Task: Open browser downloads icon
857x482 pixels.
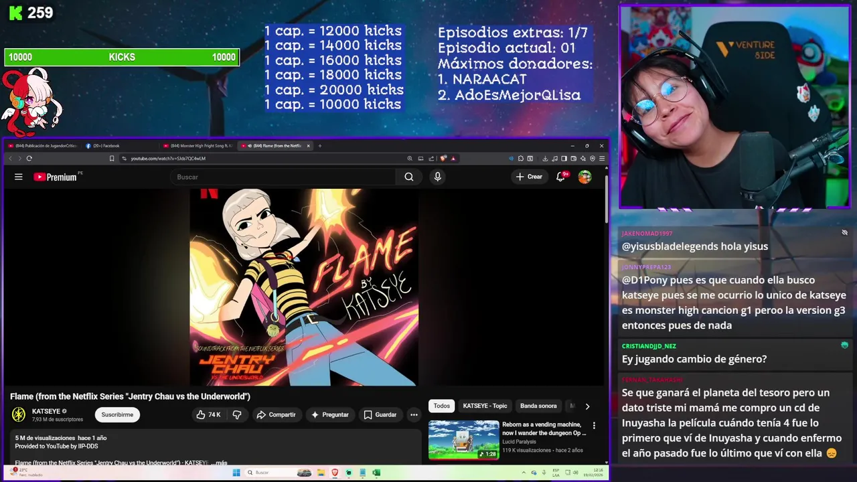Action: click(x=545, y=159)
